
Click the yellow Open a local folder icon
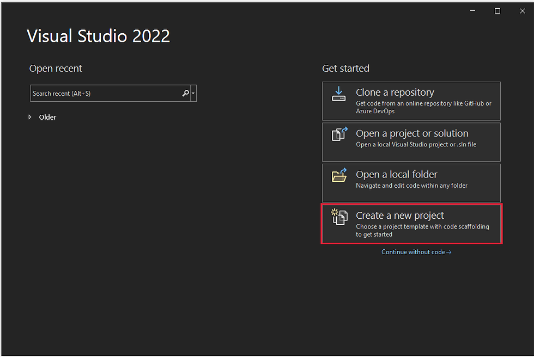pos(339,175)
